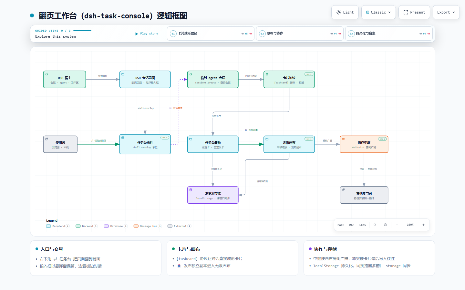Click the 画布持久化 edge label
The height and width of the screenshot is (290, 465).
263,181
